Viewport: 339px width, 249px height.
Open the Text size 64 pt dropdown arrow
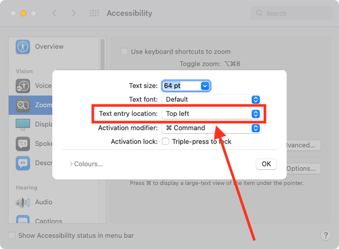click(205, 86)
